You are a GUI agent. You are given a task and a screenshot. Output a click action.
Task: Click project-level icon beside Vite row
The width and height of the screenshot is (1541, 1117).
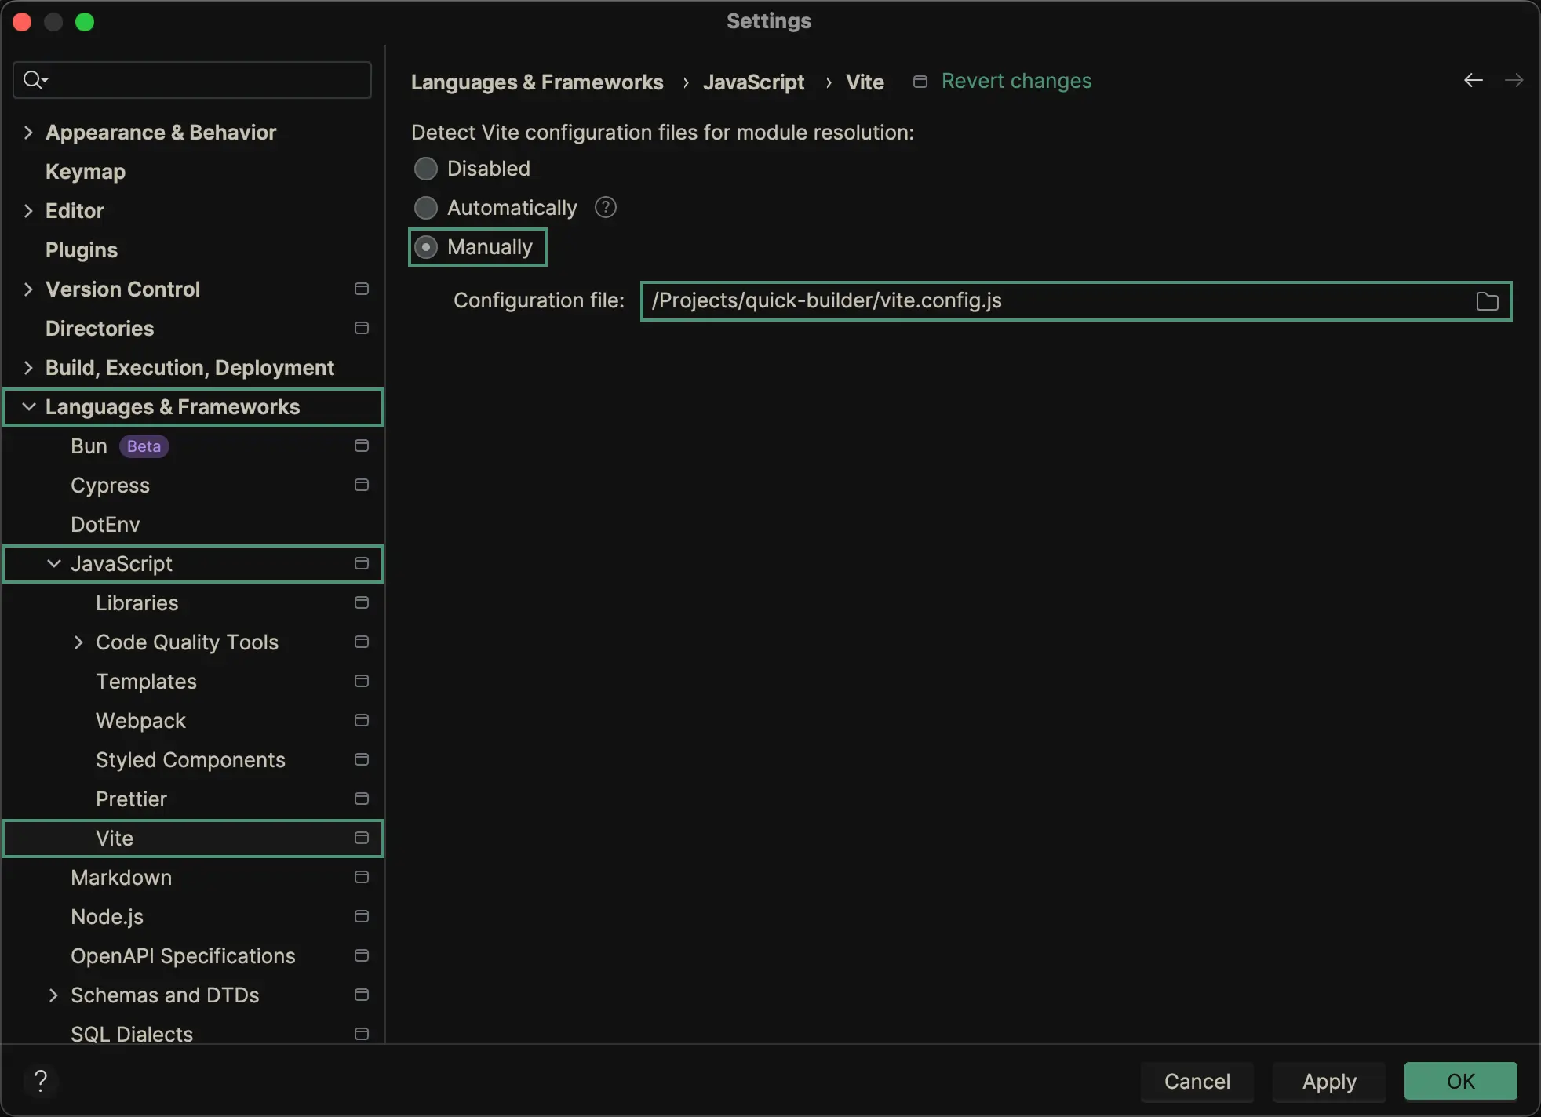(362, 838)
